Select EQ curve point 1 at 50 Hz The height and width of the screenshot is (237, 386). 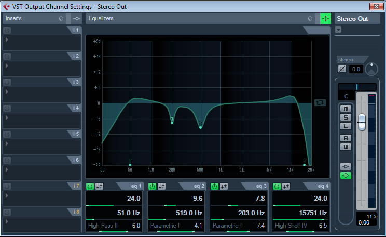[x=130, y=165]
